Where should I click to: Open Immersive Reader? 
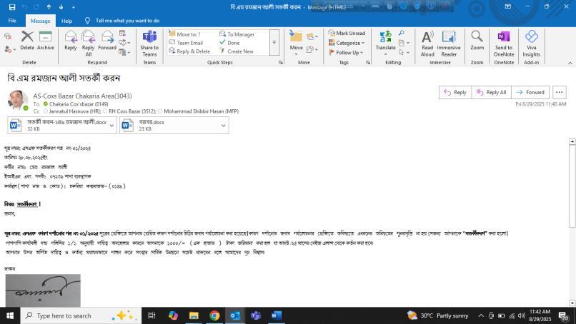click(449, 41)
